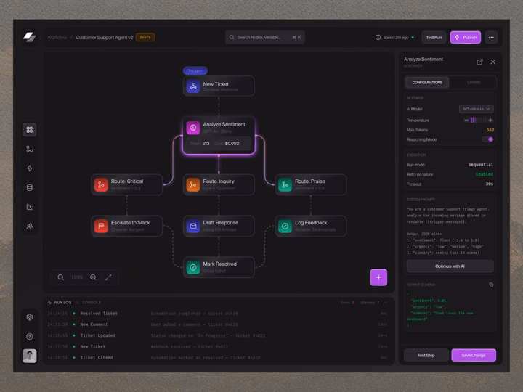
Task: Click the user avatar in sidebar
Action: coord(30,356)
